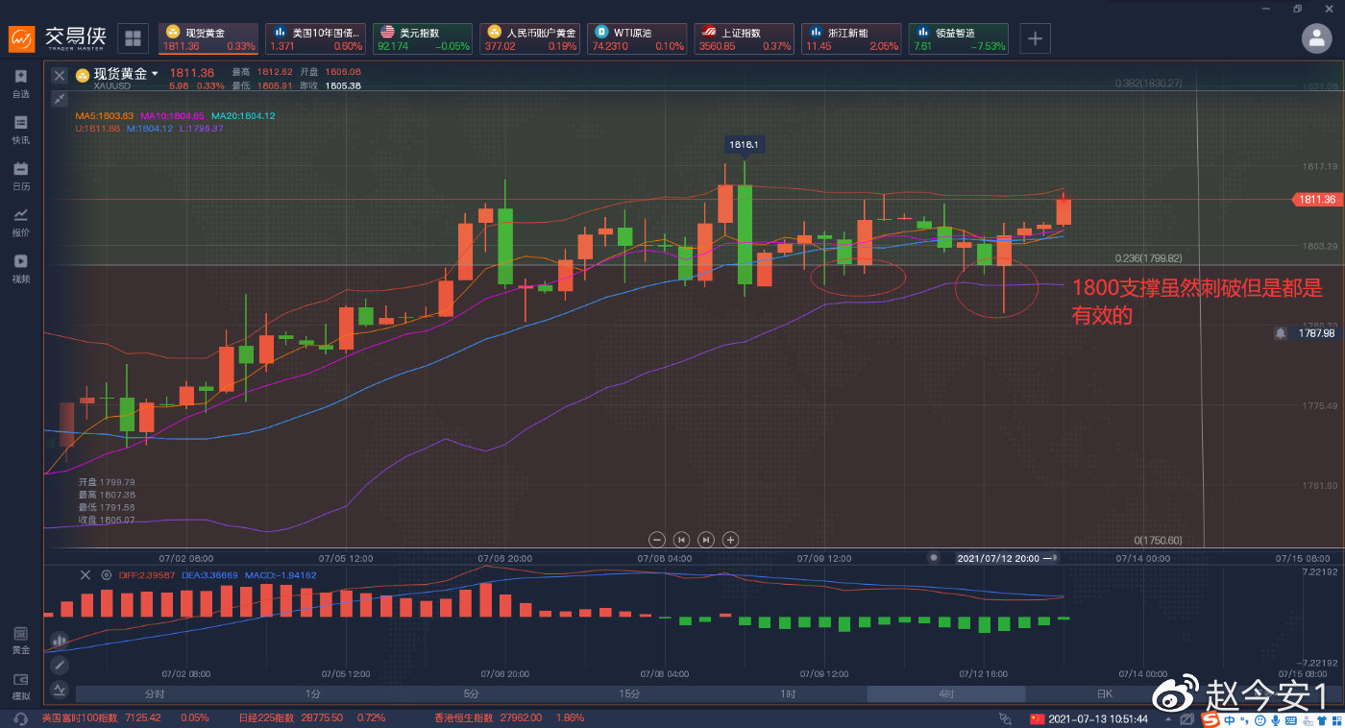Switch to the 上证指数 quote tab
Image resolution: width=1345 pixels, height=728 pixels.
point(745,38)
